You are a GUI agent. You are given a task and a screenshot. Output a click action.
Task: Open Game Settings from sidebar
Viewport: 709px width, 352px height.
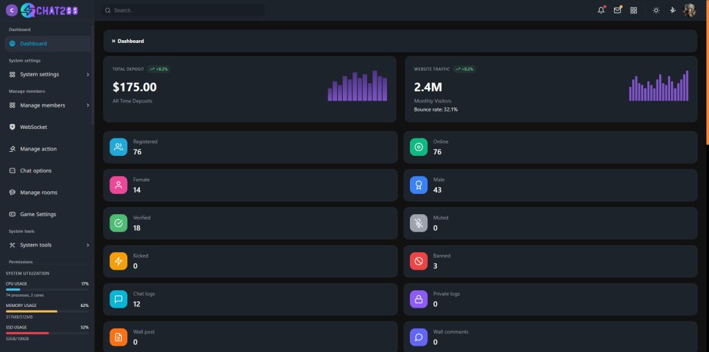(x=37, y=214)
